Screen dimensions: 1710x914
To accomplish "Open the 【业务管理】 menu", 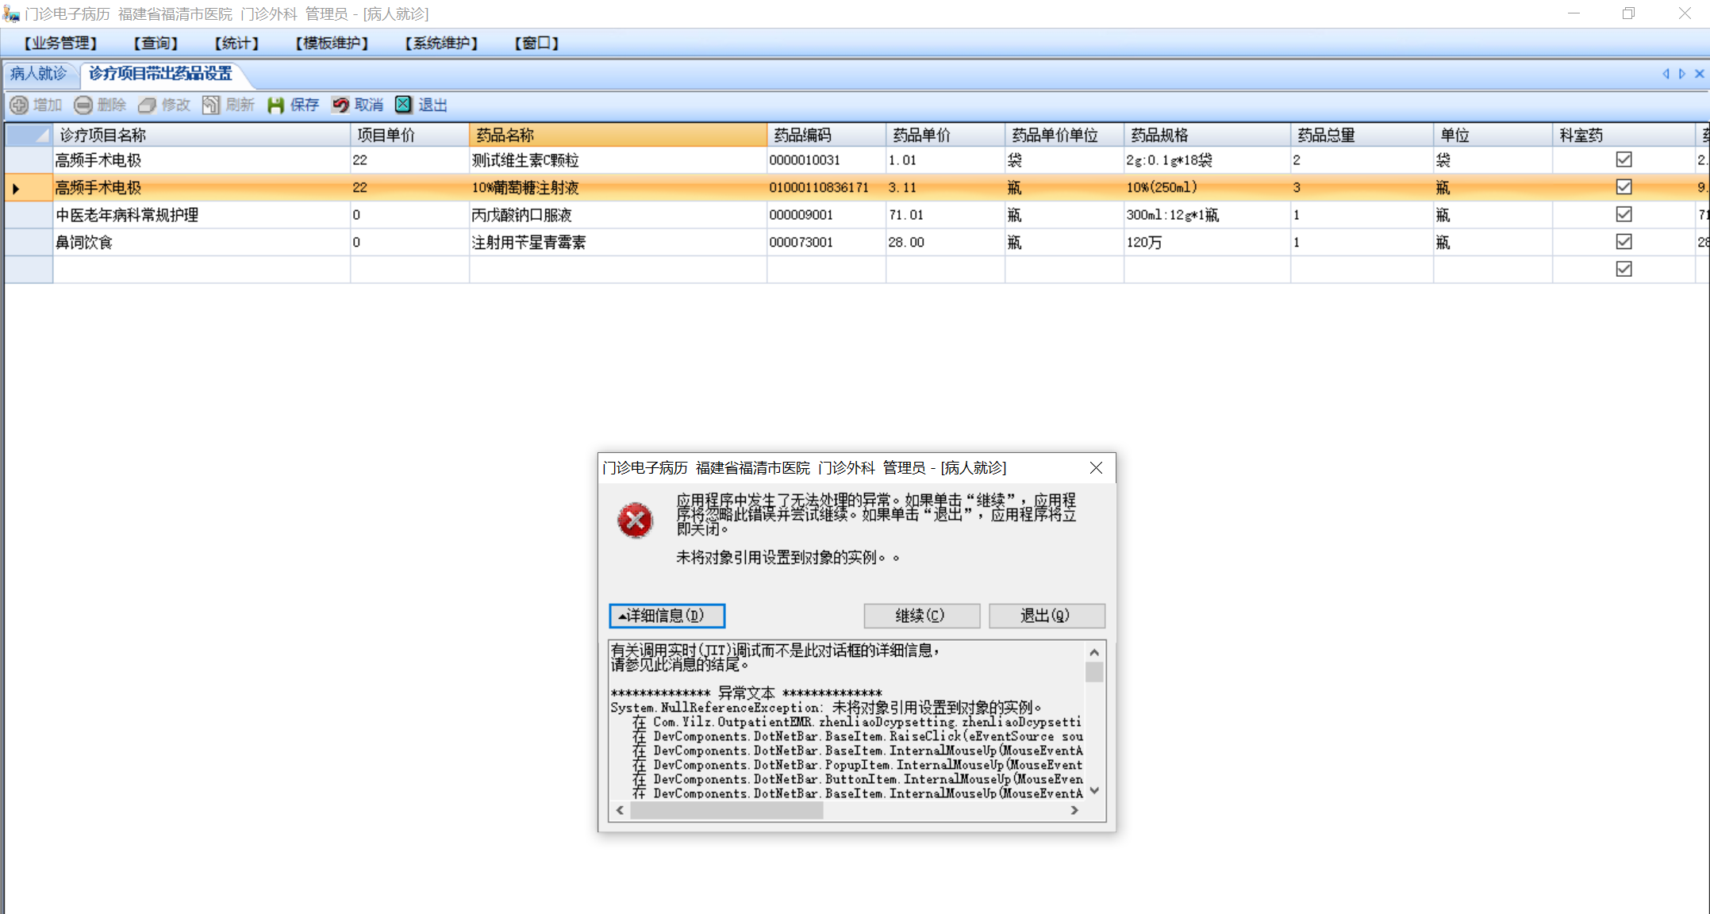I will (60, 43).
